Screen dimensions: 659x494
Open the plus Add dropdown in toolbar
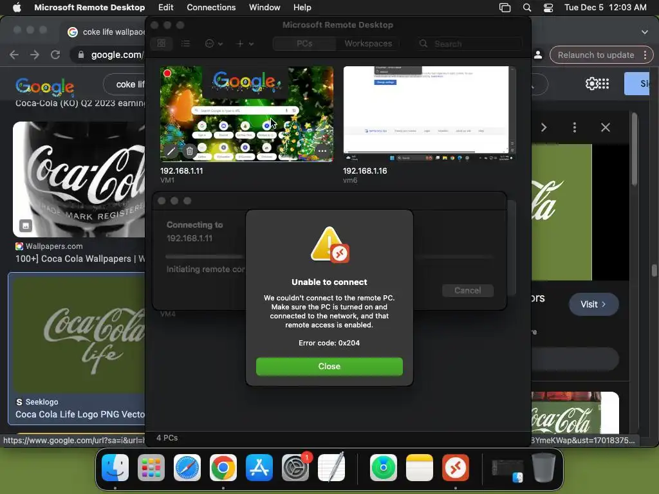[245, 43]
